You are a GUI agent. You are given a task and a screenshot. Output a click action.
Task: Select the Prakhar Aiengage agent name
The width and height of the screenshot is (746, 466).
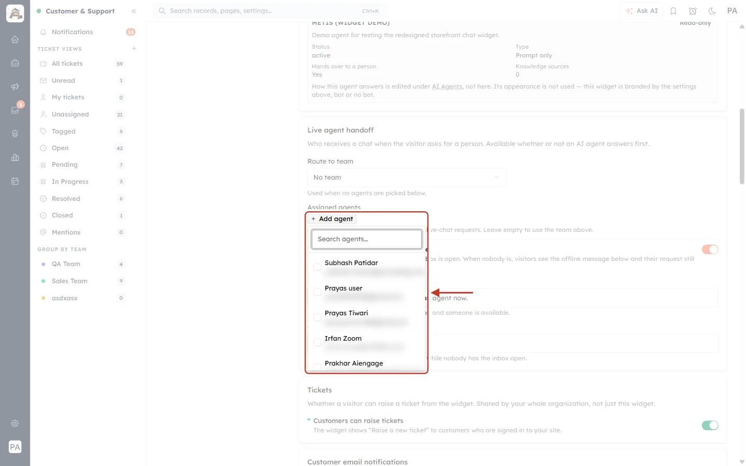coord(354,363)
